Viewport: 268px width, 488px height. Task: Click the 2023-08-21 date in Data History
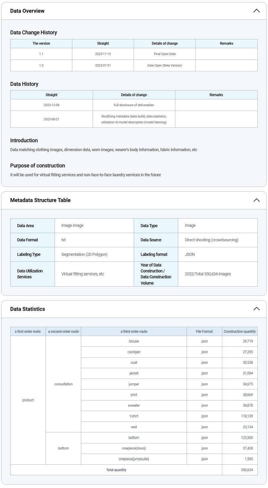click(x=51, y=119)
